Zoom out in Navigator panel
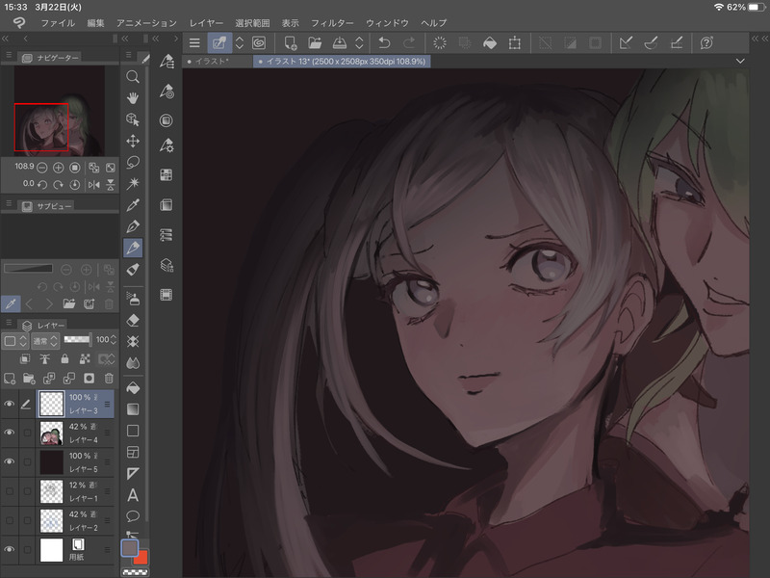The height and width of the screenshot is (578, 770). coord(42,168)
